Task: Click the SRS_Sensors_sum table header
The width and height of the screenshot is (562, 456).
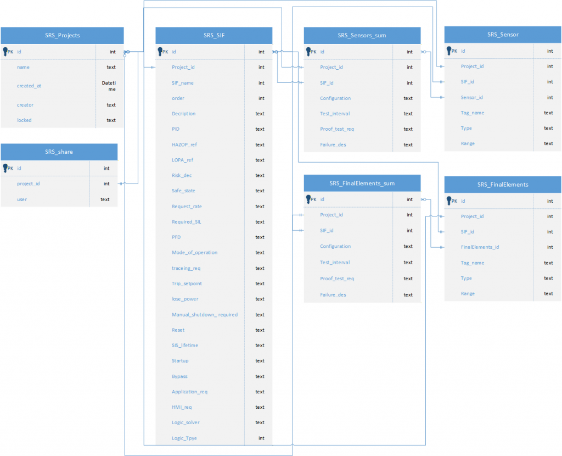Action: tap(362, 35)
